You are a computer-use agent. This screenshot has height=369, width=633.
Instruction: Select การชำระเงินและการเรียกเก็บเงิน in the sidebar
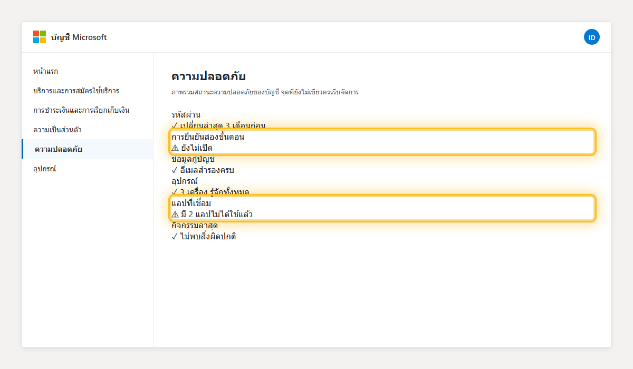[88, 110]
